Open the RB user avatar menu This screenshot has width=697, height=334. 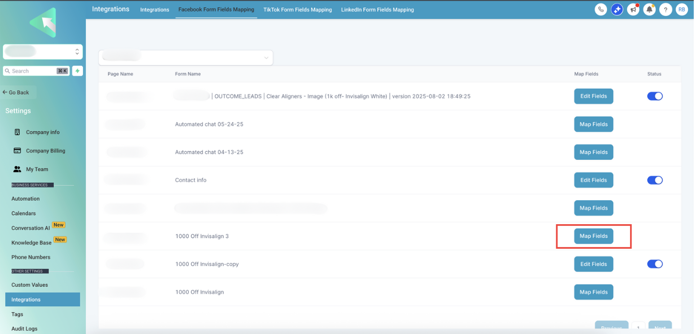682,9
